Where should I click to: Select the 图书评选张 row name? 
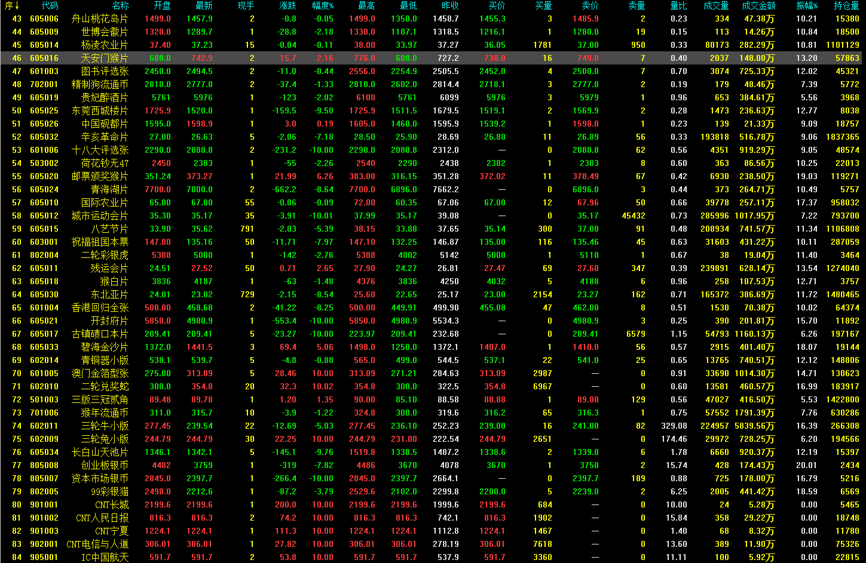105,71
